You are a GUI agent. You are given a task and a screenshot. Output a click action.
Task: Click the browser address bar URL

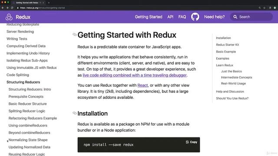tap(43, 8)
